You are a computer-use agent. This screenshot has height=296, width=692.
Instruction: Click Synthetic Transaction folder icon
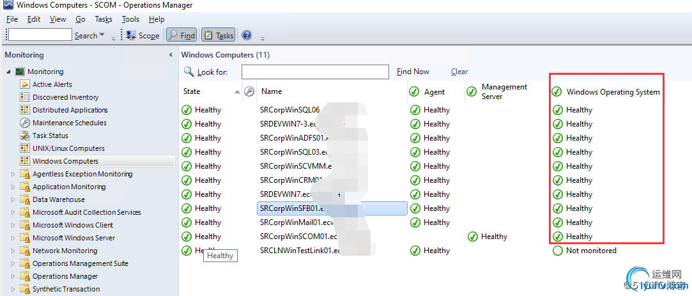point(25,289)
